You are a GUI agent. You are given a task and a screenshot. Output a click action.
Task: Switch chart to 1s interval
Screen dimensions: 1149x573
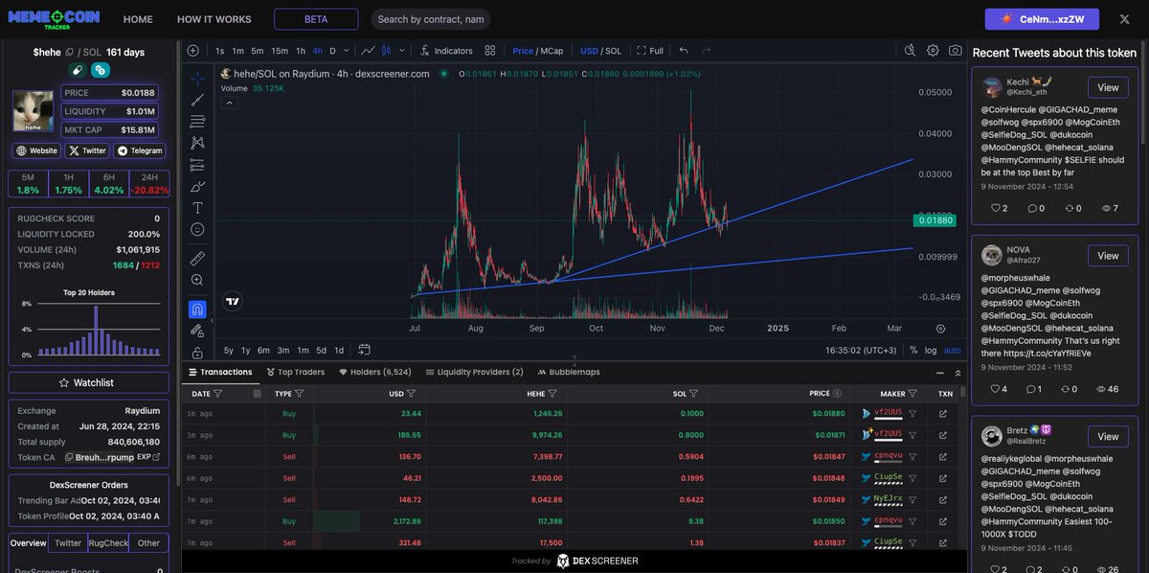[x=220, y=51]
